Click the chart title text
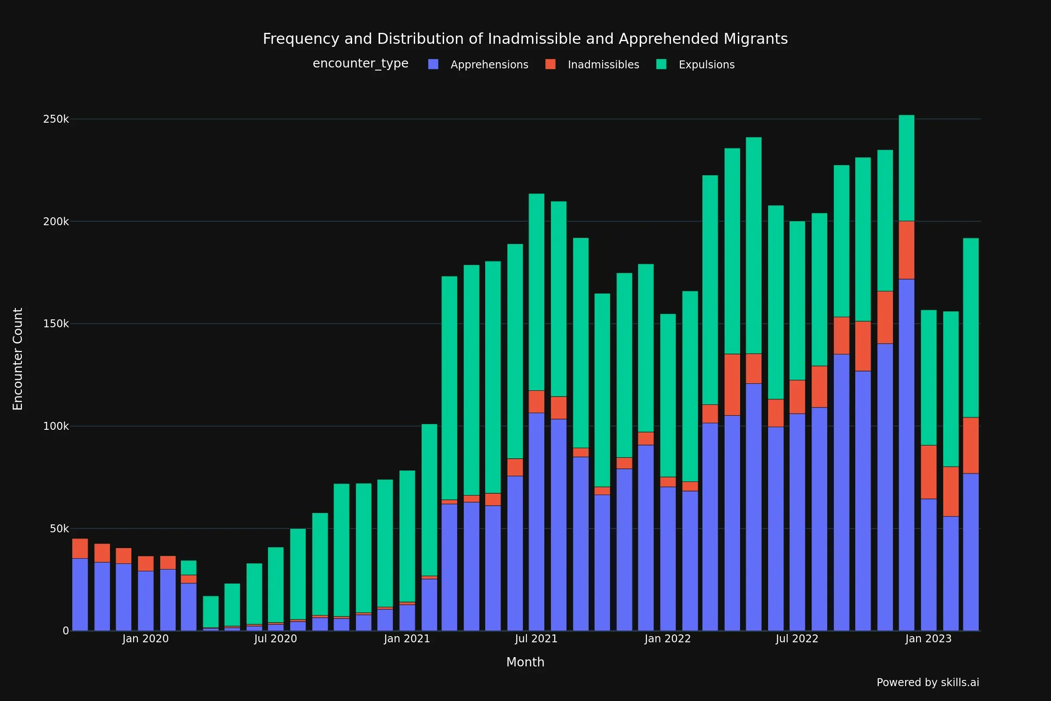1051x701 pixels. [525, 39]
